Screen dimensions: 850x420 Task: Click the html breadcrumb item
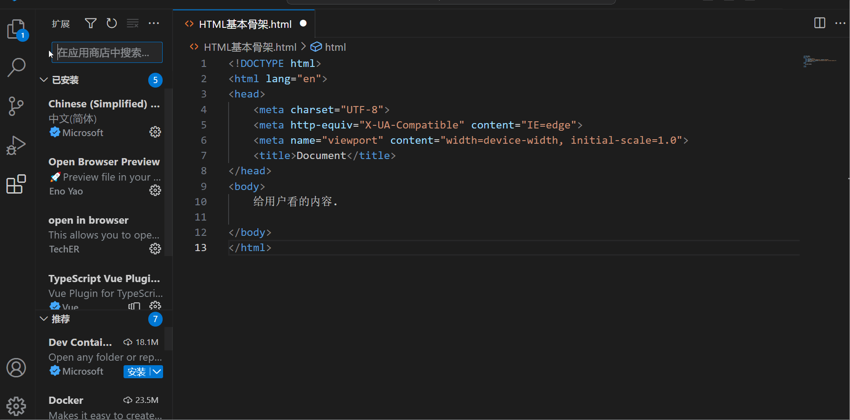[335, 47]
